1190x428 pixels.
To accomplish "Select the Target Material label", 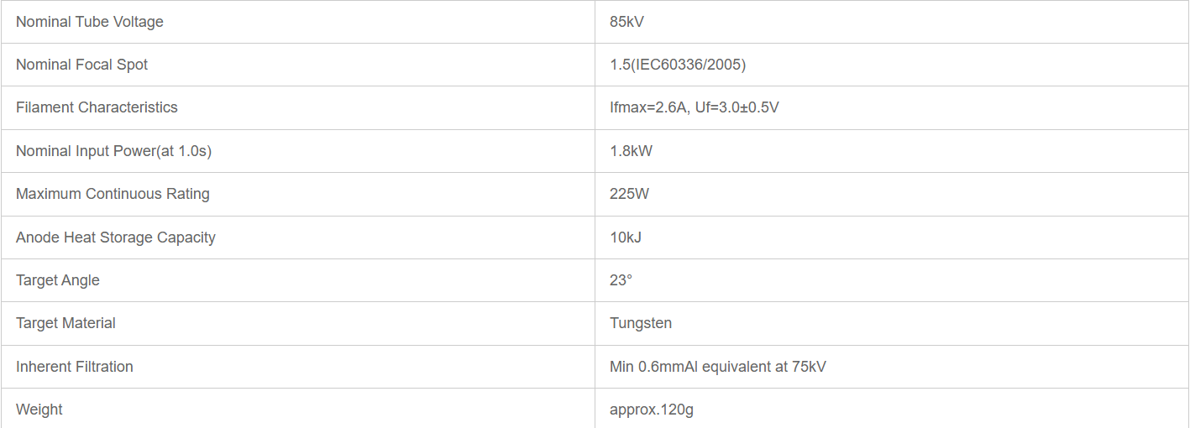I will coord(66,323).
